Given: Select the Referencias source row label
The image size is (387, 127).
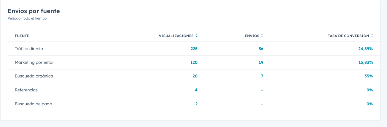Looking at the screenshot, I should click(x=26, y=90).
